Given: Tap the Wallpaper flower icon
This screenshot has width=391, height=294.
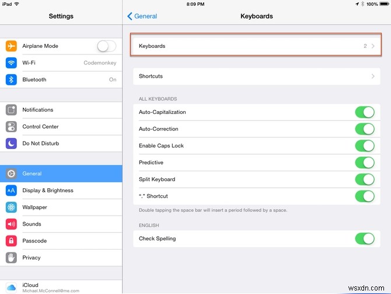Looking at the screenshot, I should click(11, 207).
